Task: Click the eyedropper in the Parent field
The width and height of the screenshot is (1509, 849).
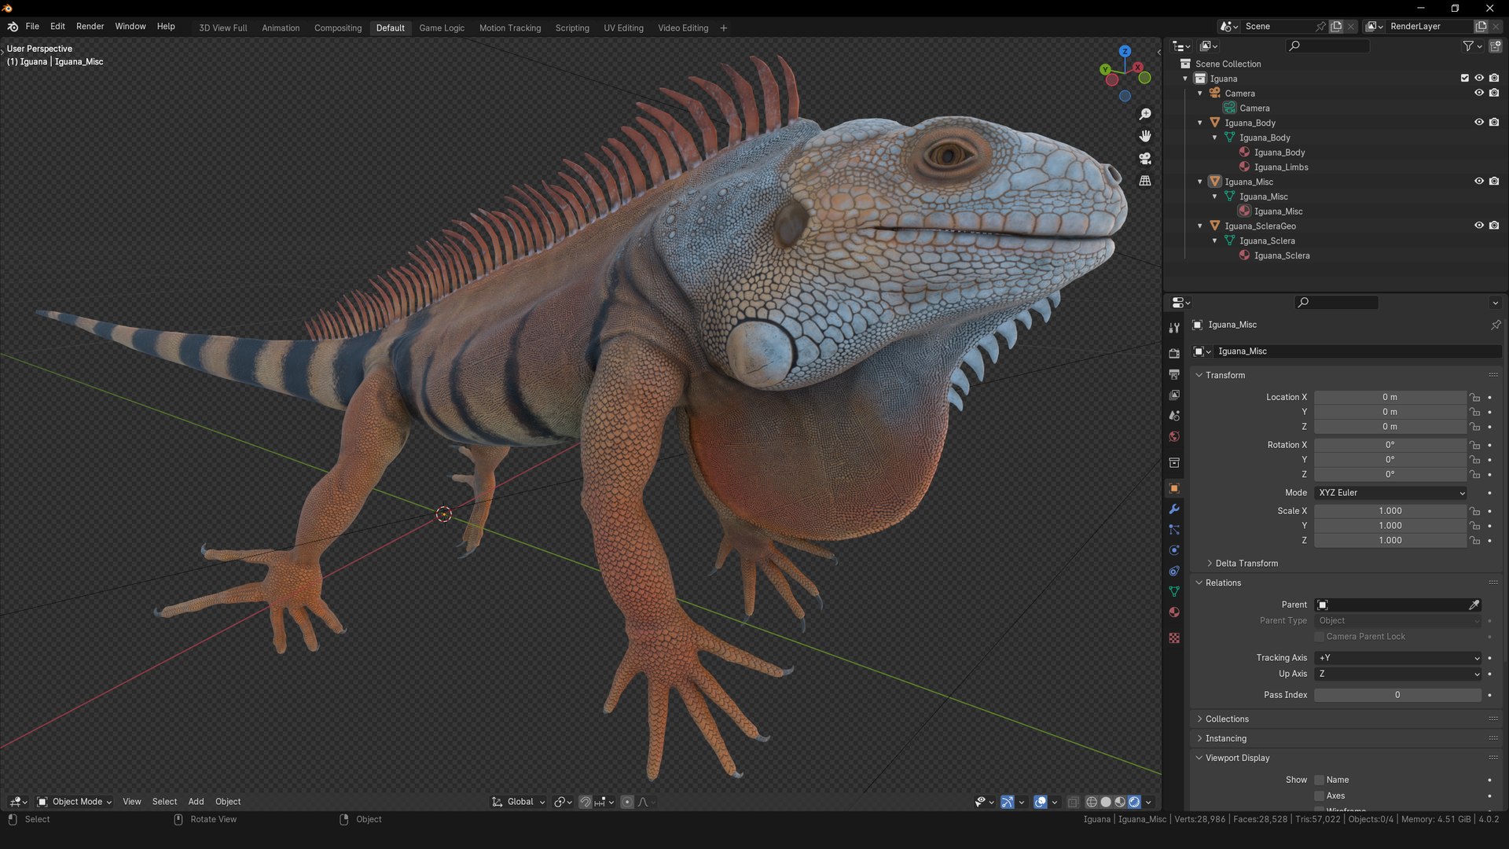Action: tap(1474, 605)
